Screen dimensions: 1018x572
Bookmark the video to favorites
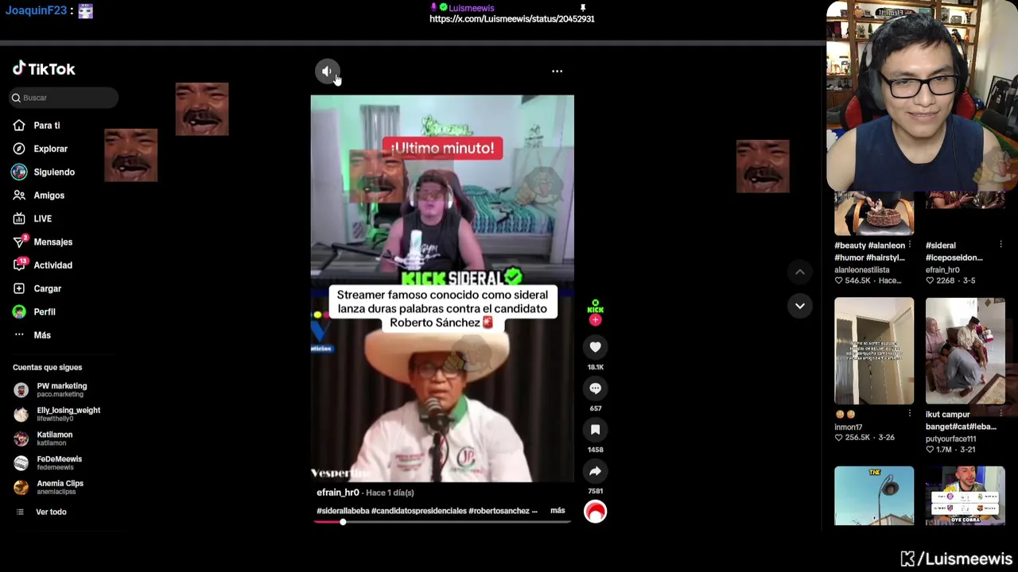pyautogui.click(x=595, y=429)
